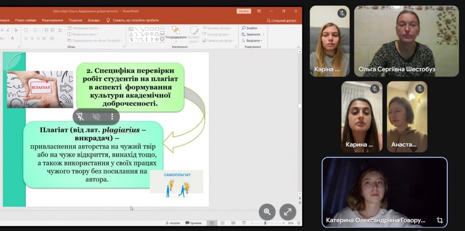The height and width of the screenshot is (231, 465).
Task: Unpin the shared presentation screen
Action: coord(80,117)
